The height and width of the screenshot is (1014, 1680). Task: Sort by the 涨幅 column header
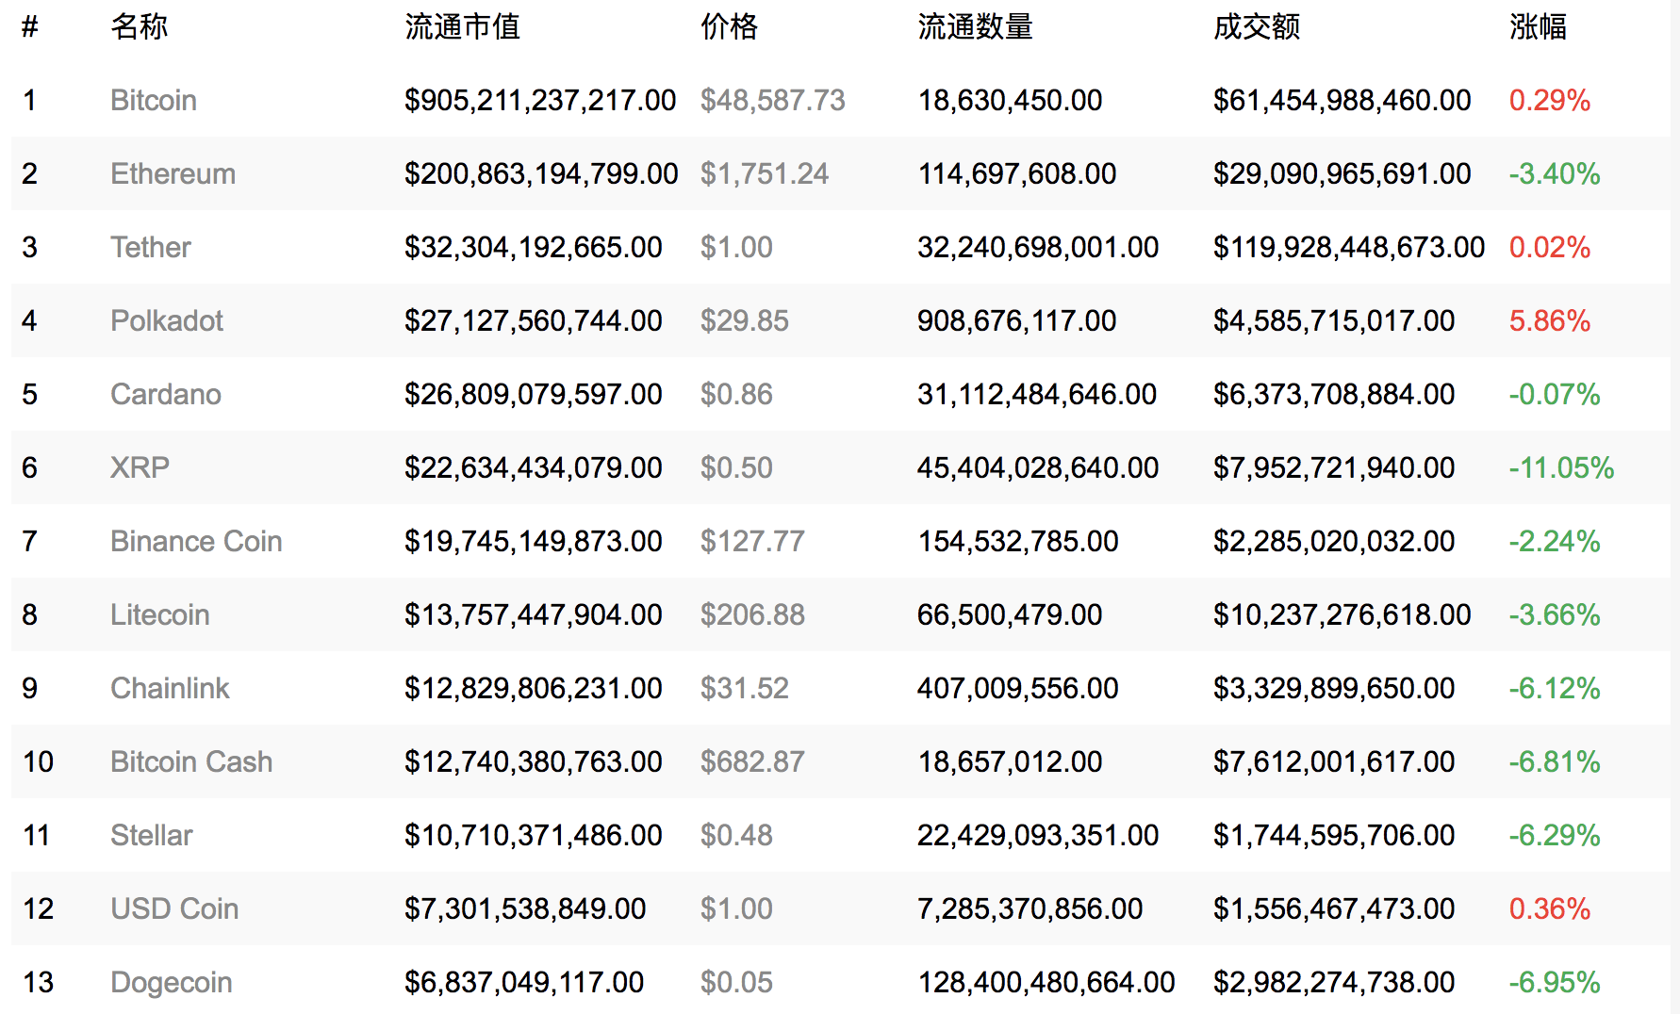tap(1537, 26)
